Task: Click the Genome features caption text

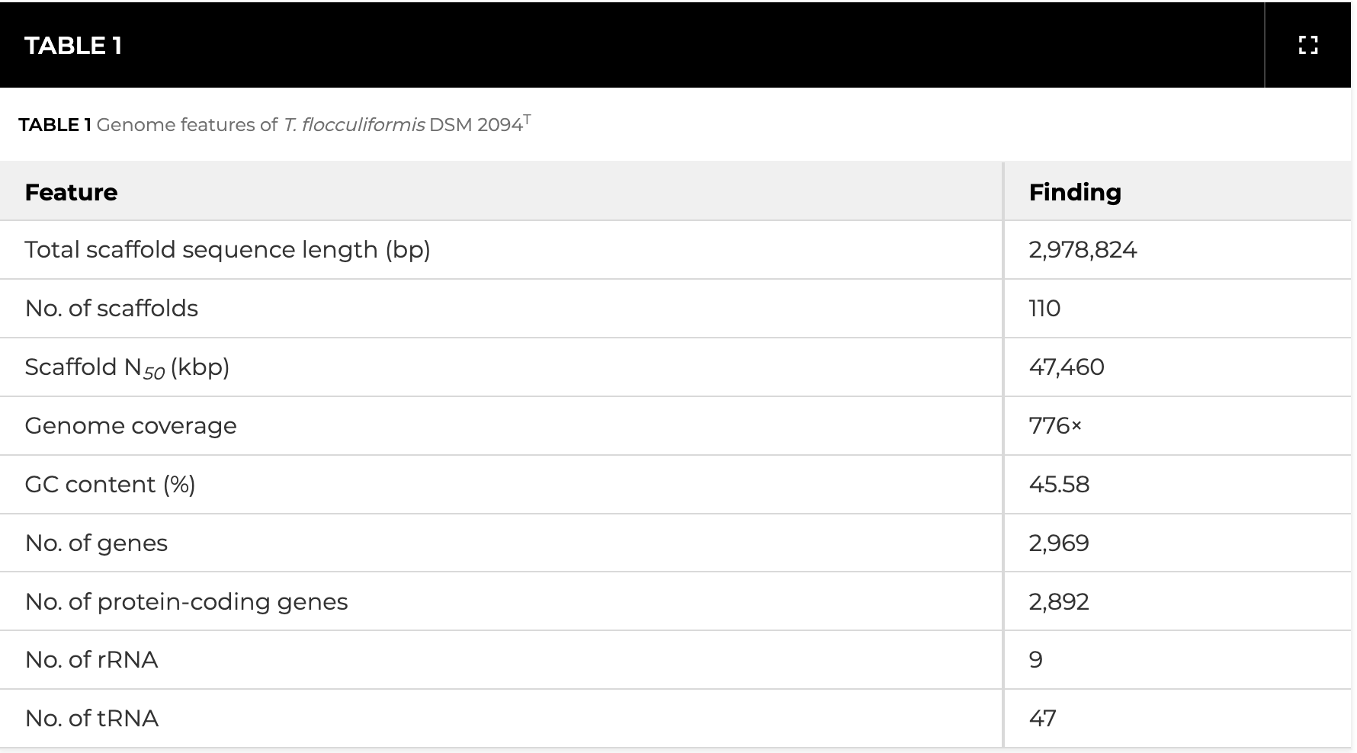Action: click(274, 125)
